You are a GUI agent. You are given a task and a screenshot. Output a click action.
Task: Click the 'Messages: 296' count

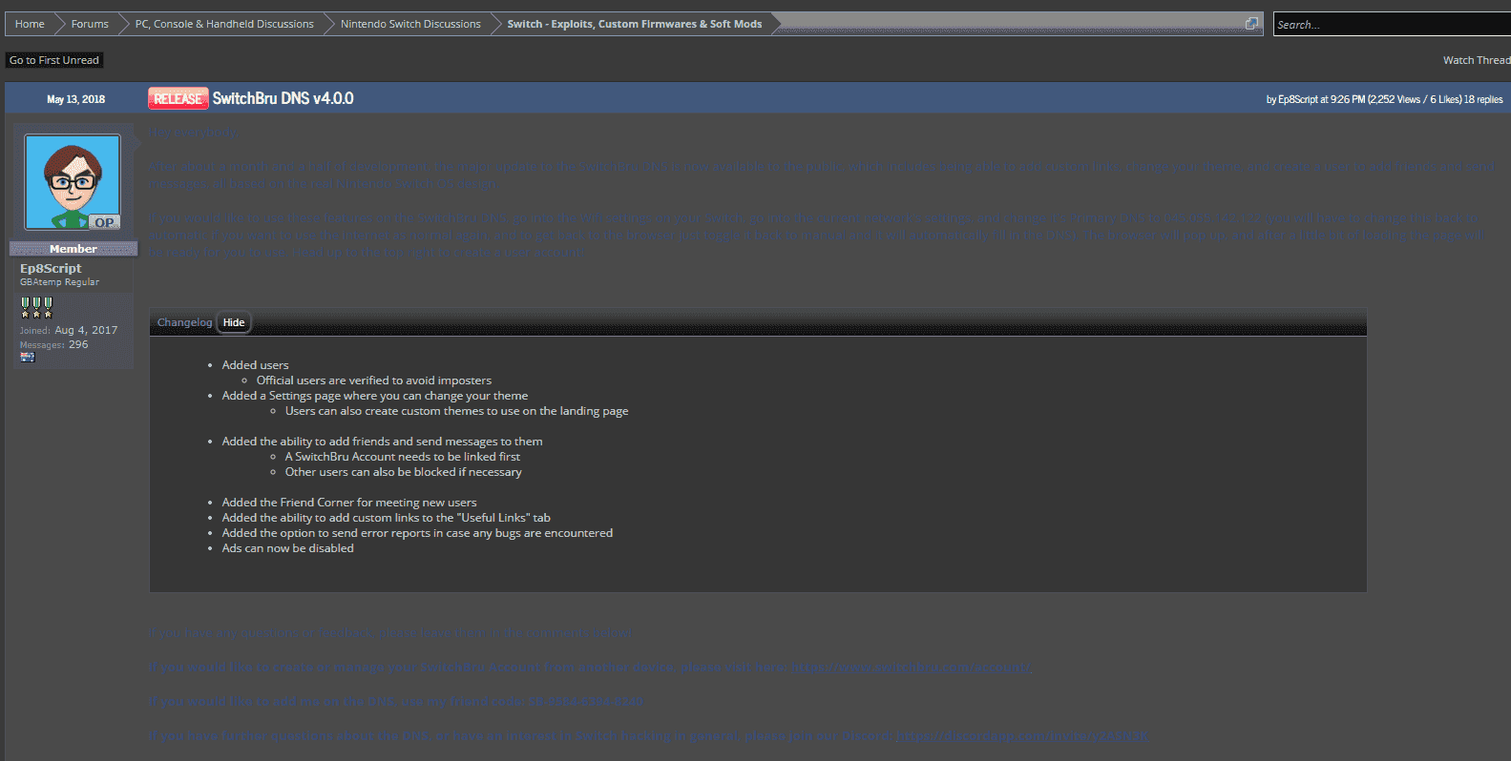click(x=54, y=345)
